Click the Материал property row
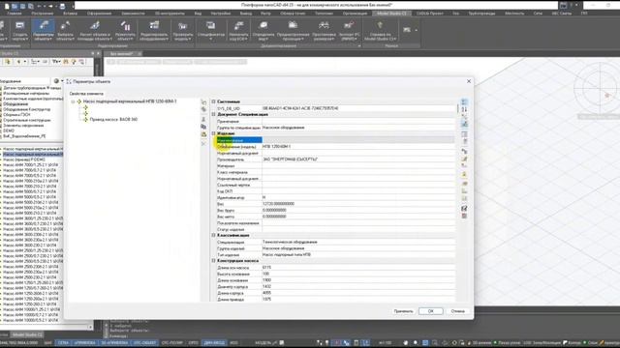620x348 pixels. coord(335,165)
